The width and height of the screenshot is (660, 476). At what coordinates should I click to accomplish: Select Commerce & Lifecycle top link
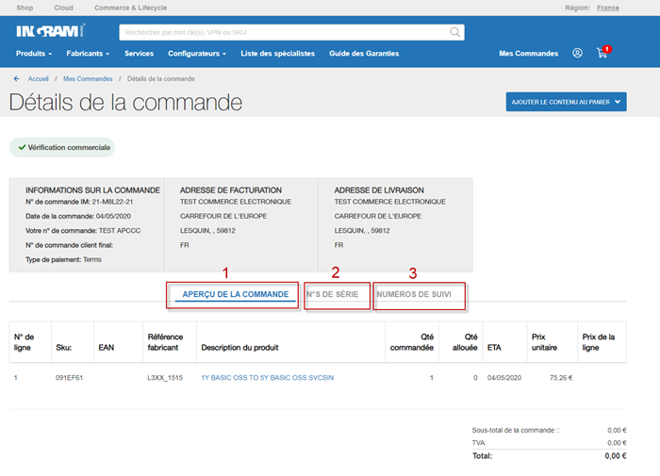click(130, 8)
